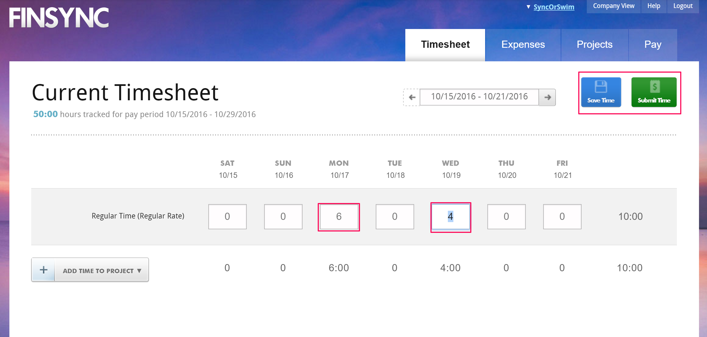Open the Help page

pyautogui.click(x=654, y=6)
